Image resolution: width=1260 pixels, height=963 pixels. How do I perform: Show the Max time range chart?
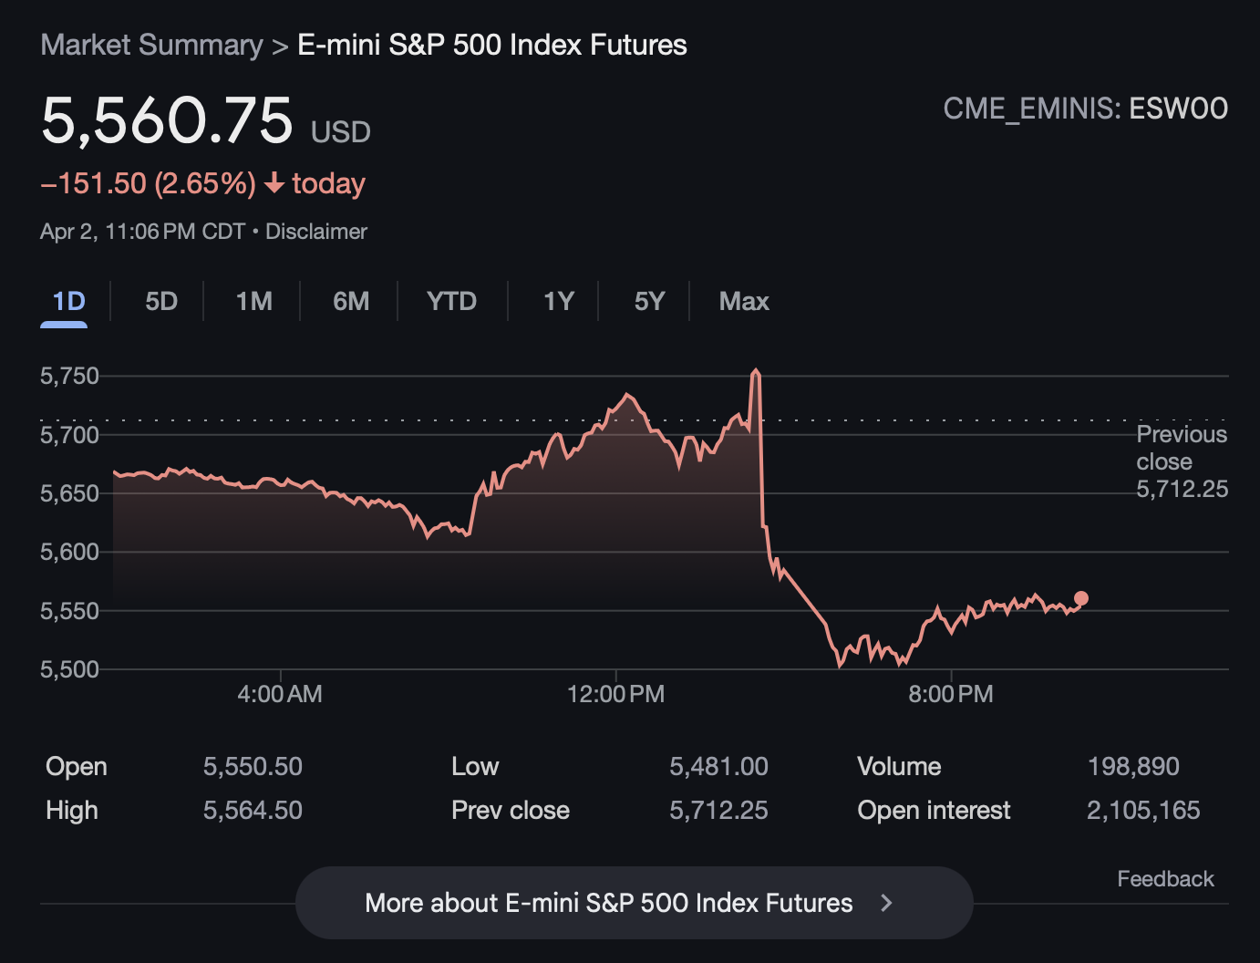tap(743, 301)
